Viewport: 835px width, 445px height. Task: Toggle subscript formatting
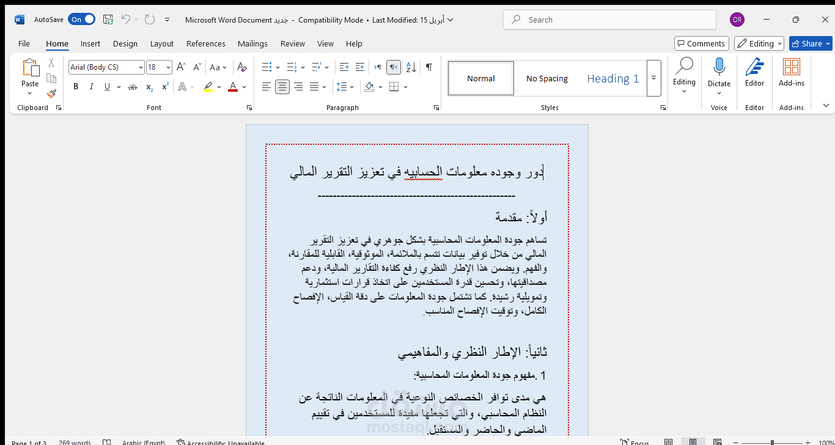tap(150, 87)
